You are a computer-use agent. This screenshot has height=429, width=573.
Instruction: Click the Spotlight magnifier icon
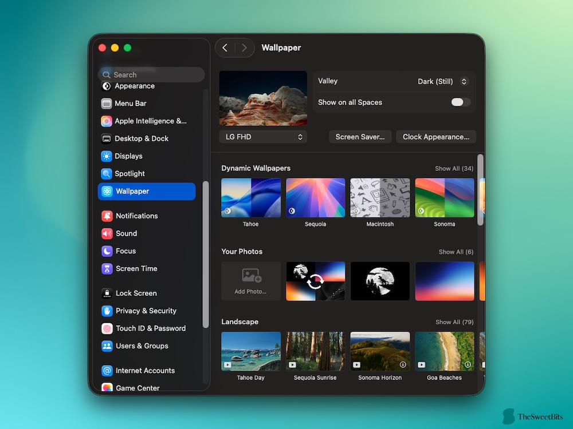[x=107, y=174]
